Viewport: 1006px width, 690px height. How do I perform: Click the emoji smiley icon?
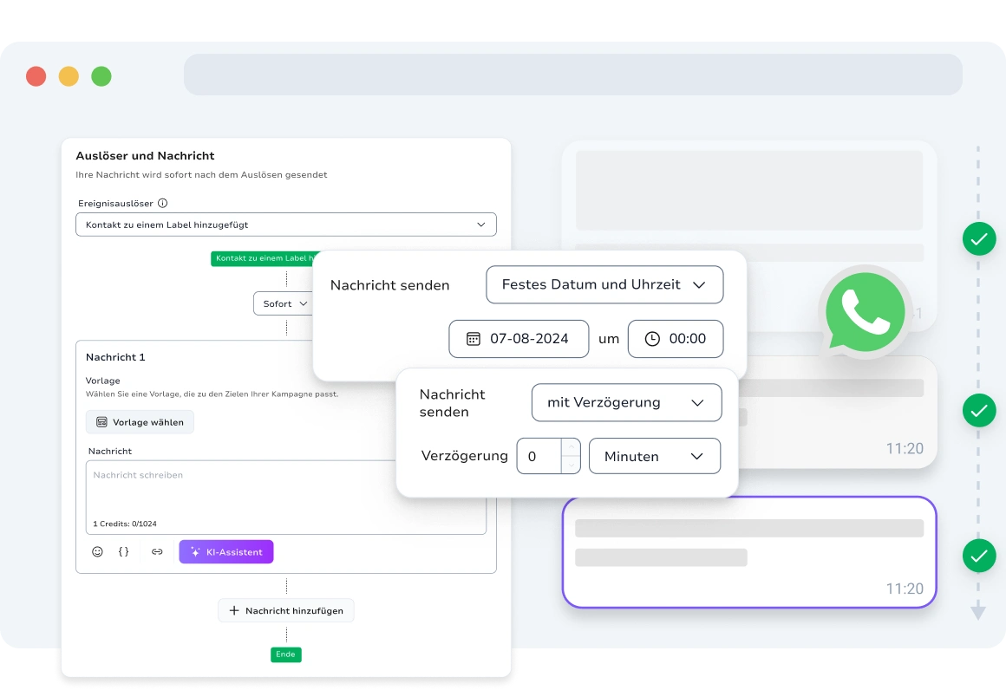click(97, 551)
